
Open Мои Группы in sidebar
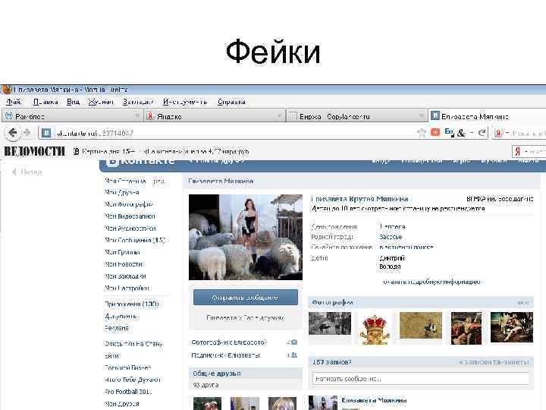tap(122, 252)
